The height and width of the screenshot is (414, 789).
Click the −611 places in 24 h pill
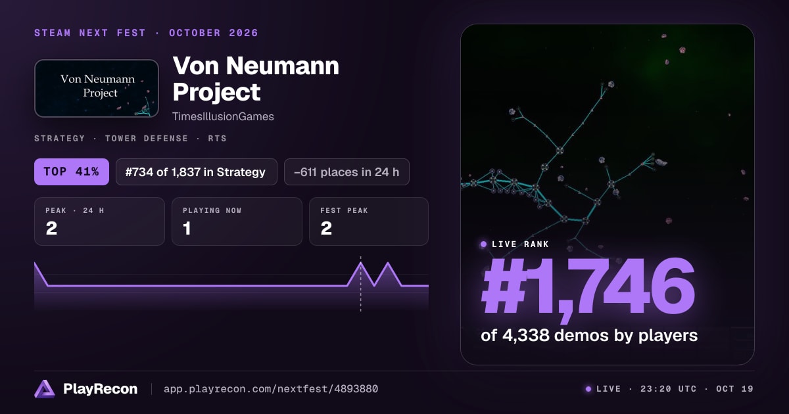(x=347, y=172)
